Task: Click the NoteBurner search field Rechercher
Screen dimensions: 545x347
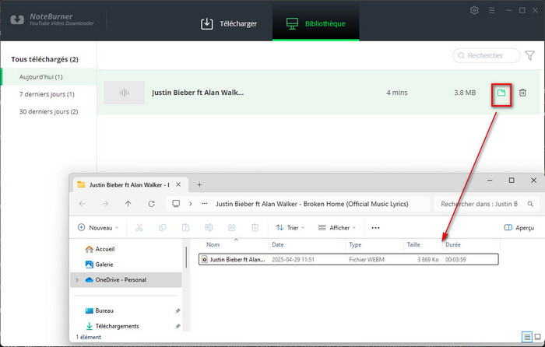Action: click(x=487, y=55)
